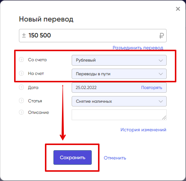Open the История изменений link
Screen dimensions: 186x181
click(x=143, y=130)
